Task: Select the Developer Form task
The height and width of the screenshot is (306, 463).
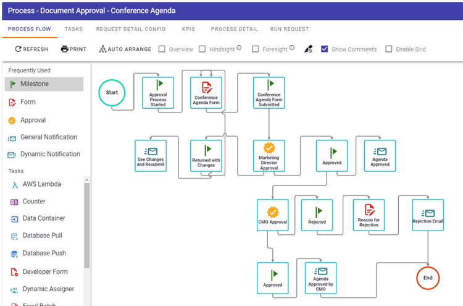Action: coord(45,271)
